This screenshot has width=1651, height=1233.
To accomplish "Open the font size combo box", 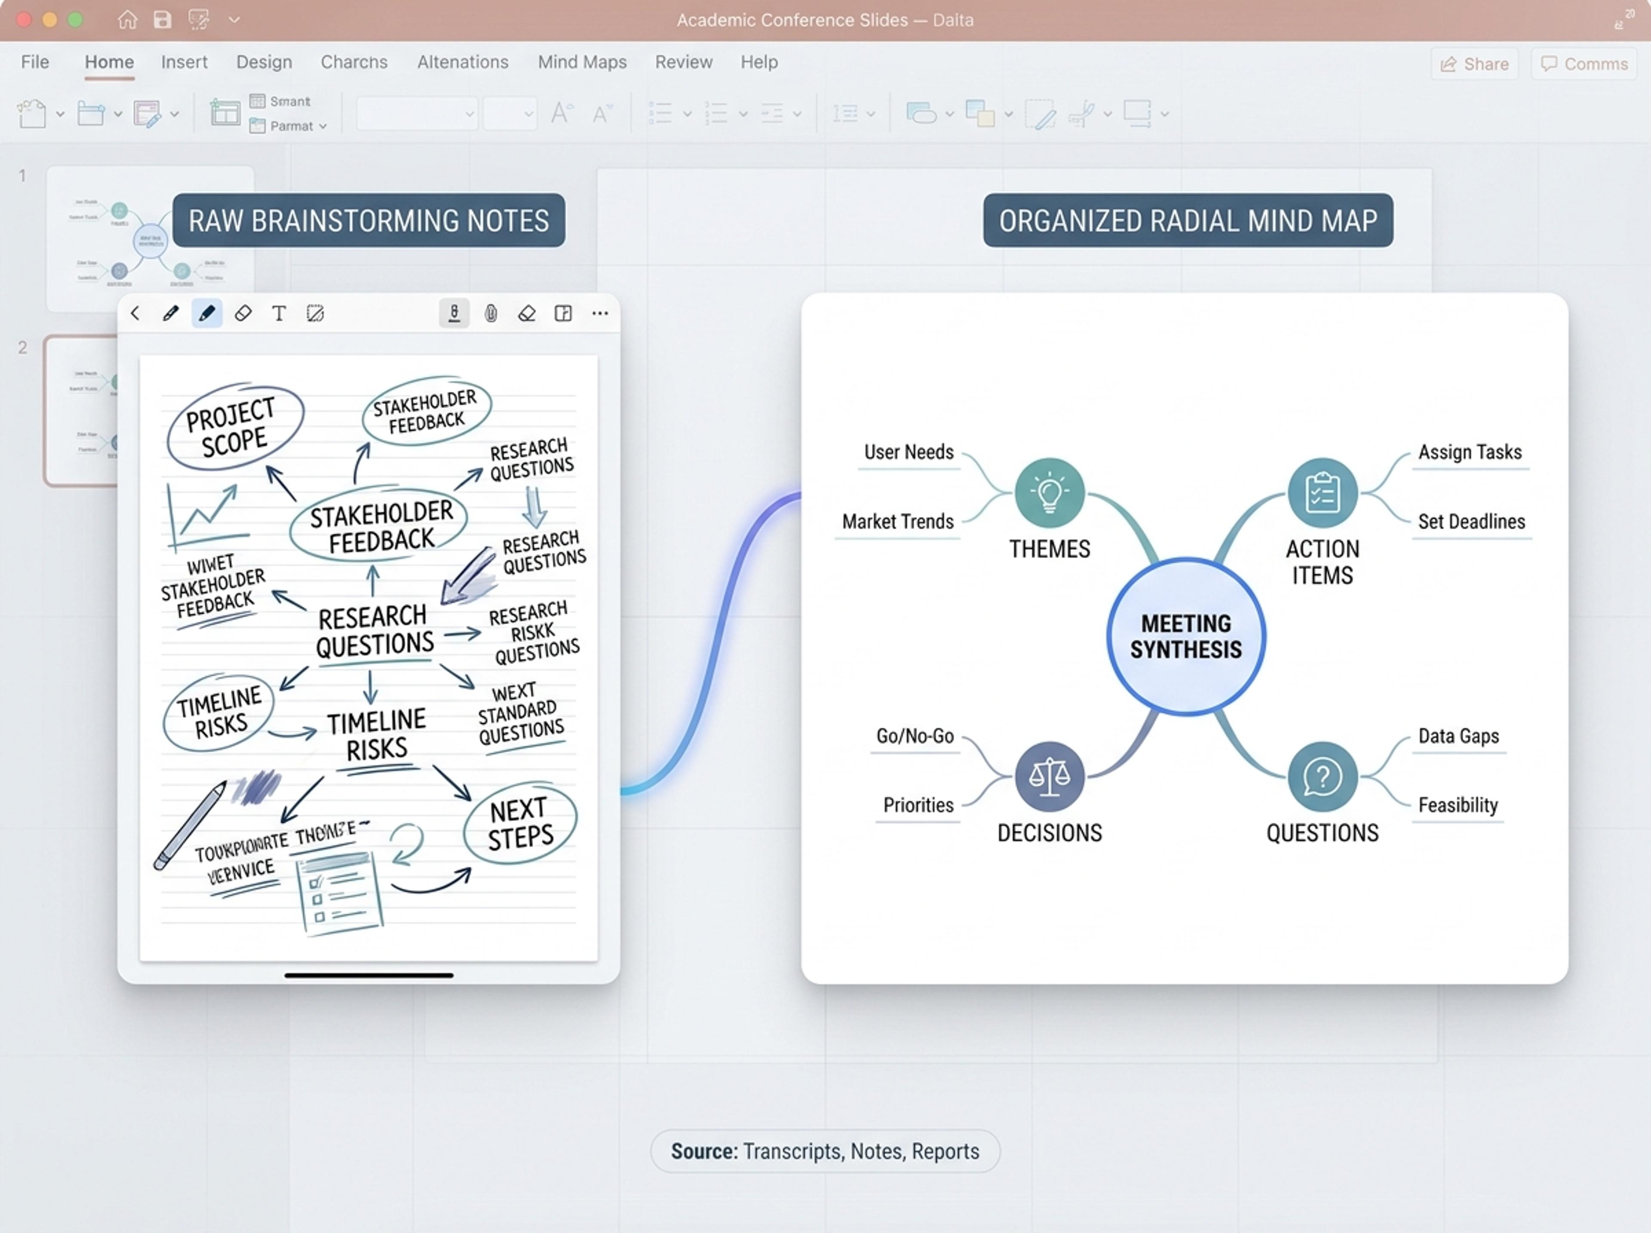I will point(510,114).
